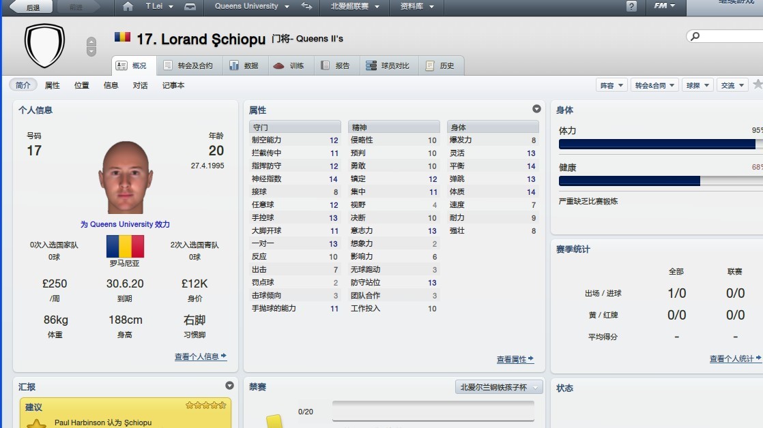Click inside the search input field
Viewport: 763px width, 428px height.
[732, 36]
